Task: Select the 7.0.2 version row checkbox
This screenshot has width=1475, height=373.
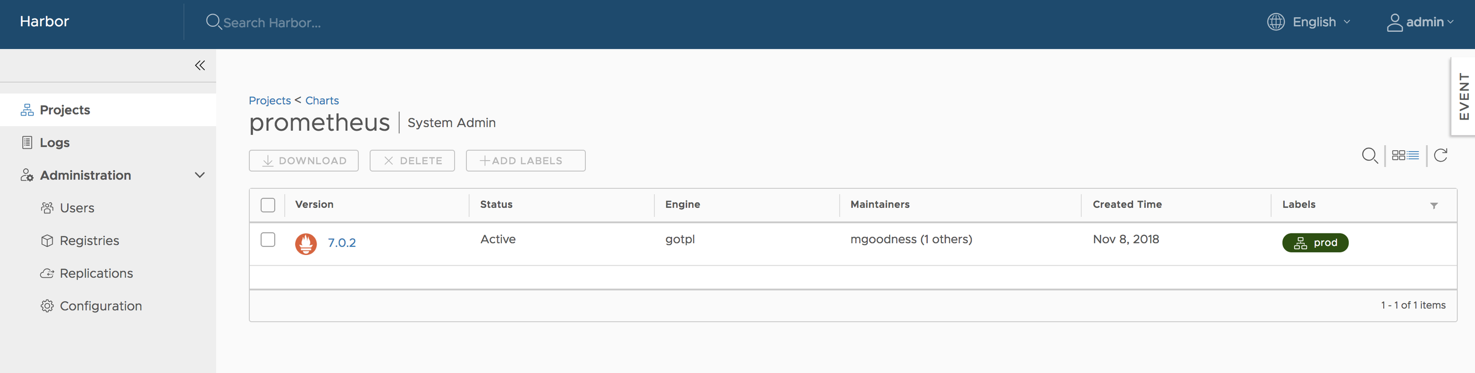Action: (x=267, y=240)
